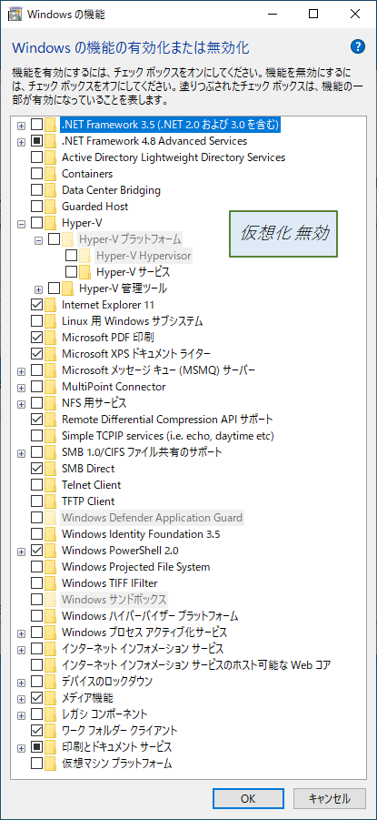Expand the Windows PowerShell 2.0 node
Screen dimensions: 377x820
(x=21, y=552)
